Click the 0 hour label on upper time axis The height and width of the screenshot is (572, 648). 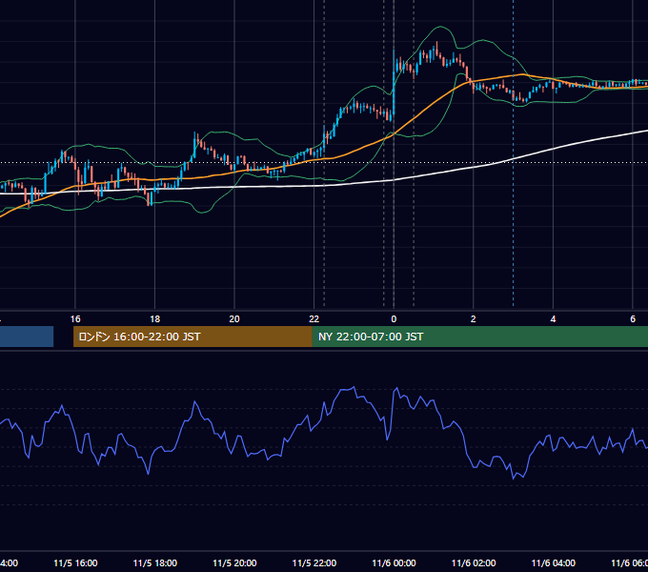click(x=394, y=319)
